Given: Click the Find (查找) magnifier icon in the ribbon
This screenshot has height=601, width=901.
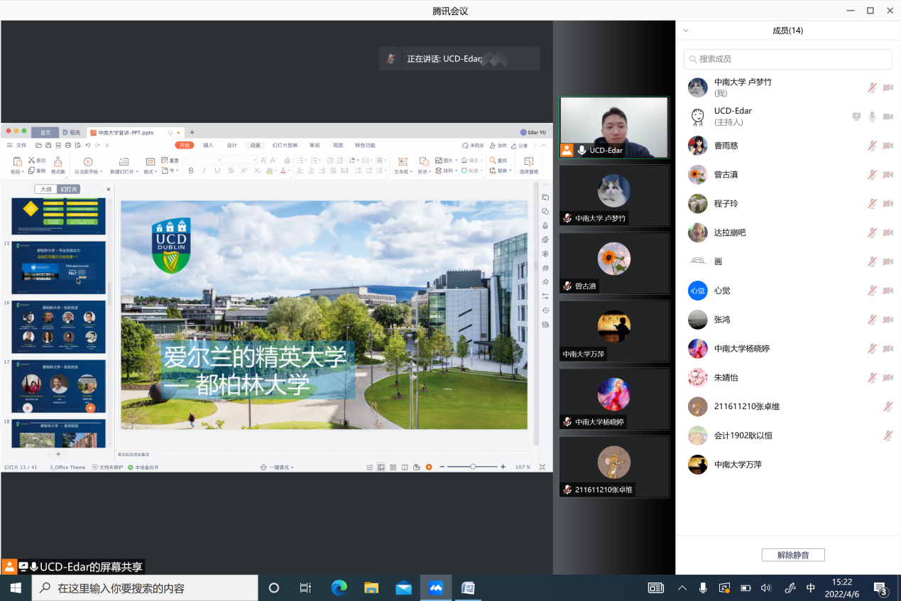Looking at the screenshot, I should pyautogui.click(x=493, y=161).
